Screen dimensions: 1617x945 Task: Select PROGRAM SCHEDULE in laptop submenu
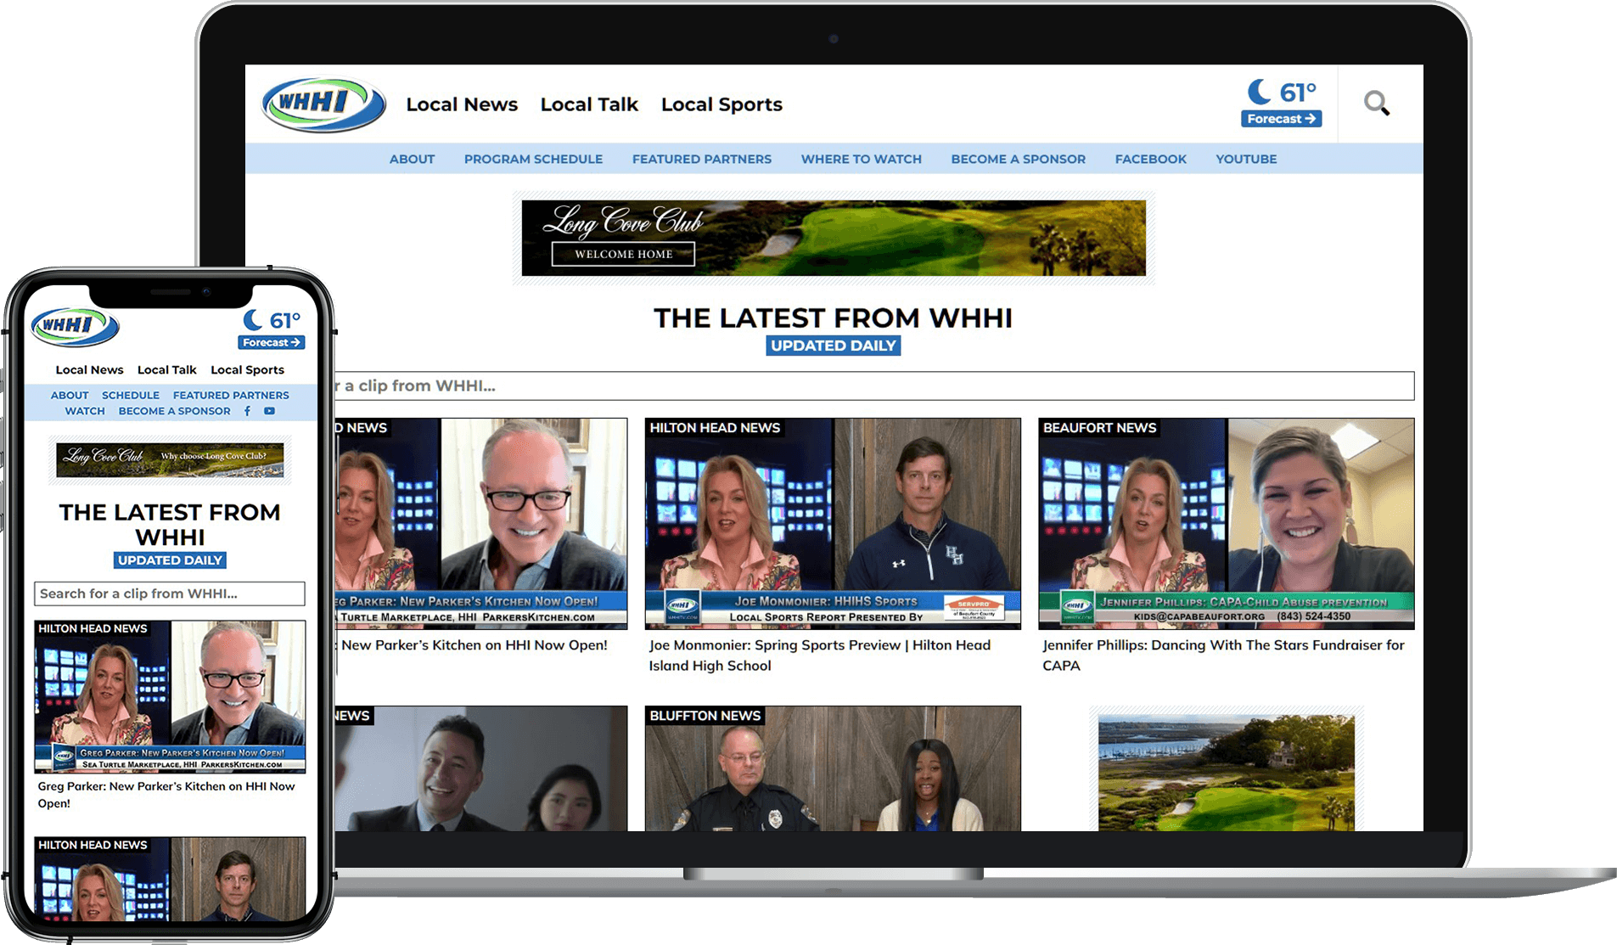tap(533, 159)
